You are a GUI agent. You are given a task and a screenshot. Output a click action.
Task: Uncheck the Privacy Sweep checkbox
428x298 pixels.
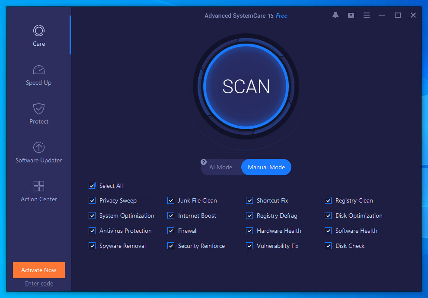pos(92,200)
